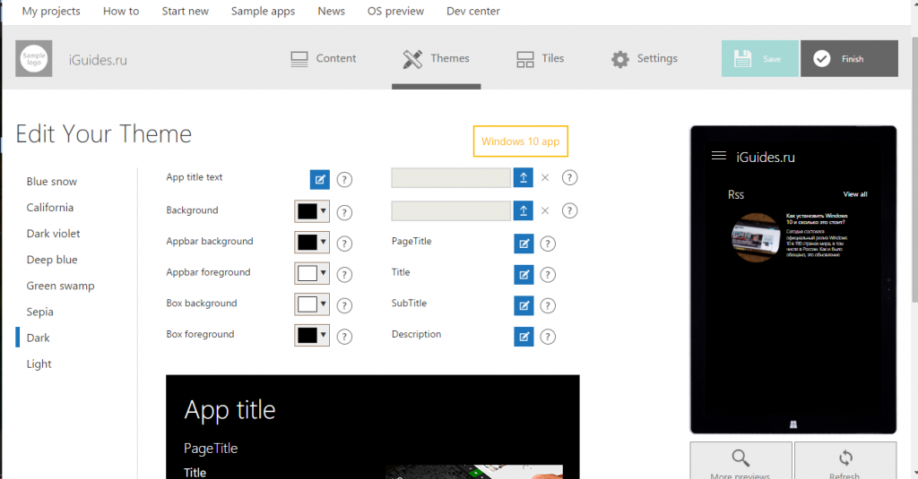This screenshot has height=479, width=918.
Task: Open Sample apps page
Action: coord(263,11)
